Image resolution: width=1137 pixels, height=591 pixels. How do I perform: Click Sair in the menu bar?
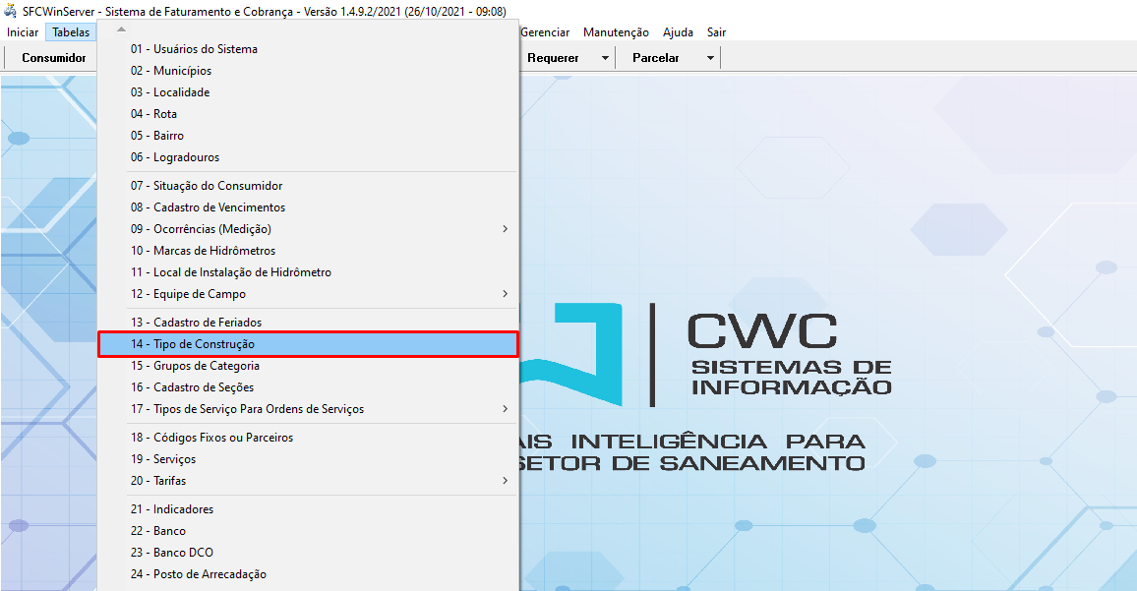point(716,32)
